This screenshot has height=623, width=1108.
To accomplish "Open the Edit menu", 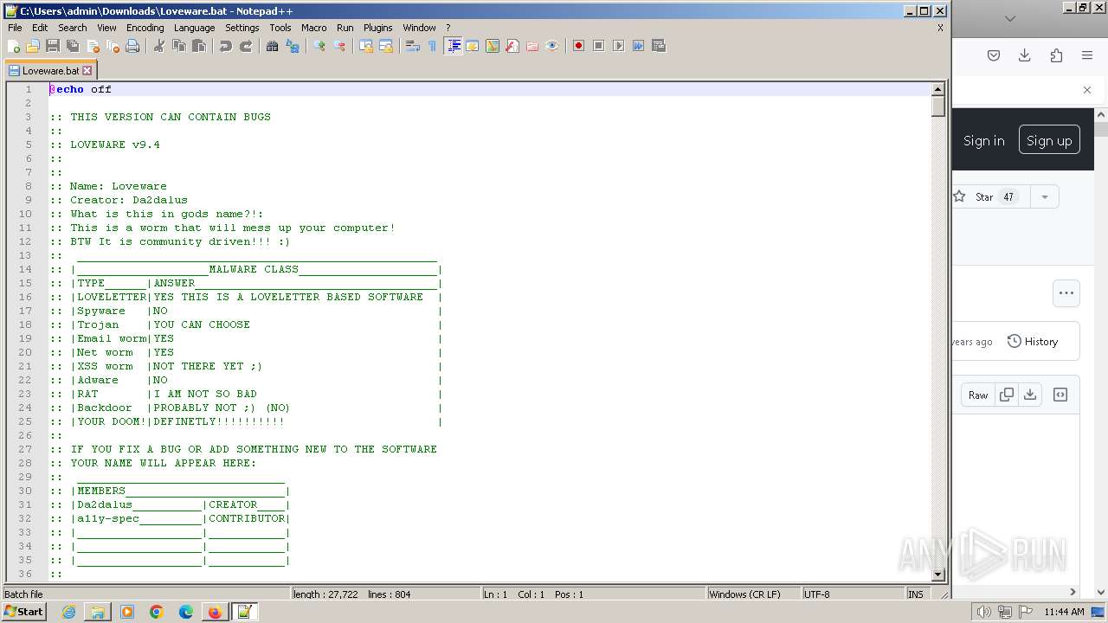I will tap(40, 28).
